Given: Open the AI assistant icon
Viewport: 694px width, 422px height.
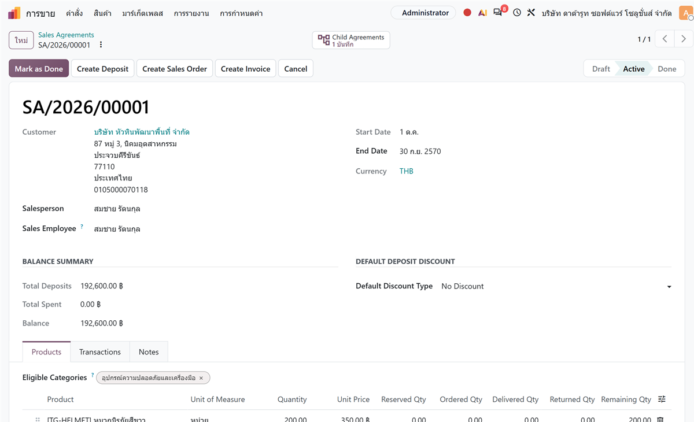Looking at the screenshot, I should pyautogui.click(x=482, y=13).
